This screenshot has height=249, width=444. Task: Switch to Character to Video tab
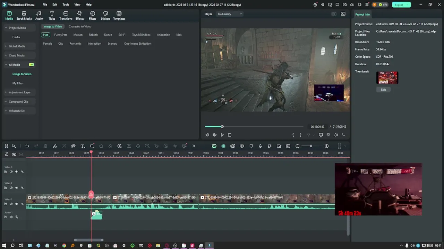tap(80, 27)
